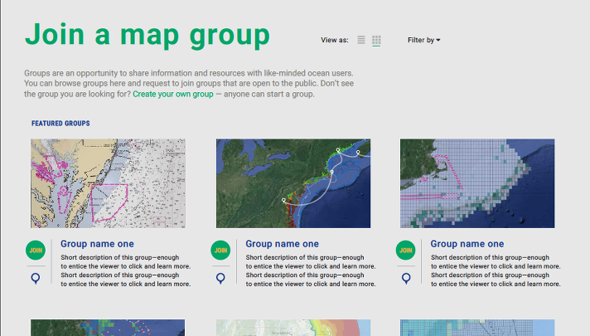Open the bottom-middle partially visible map thumbnail
The width and height of the screenshot is (590, 336).
(x=293, y=328)
